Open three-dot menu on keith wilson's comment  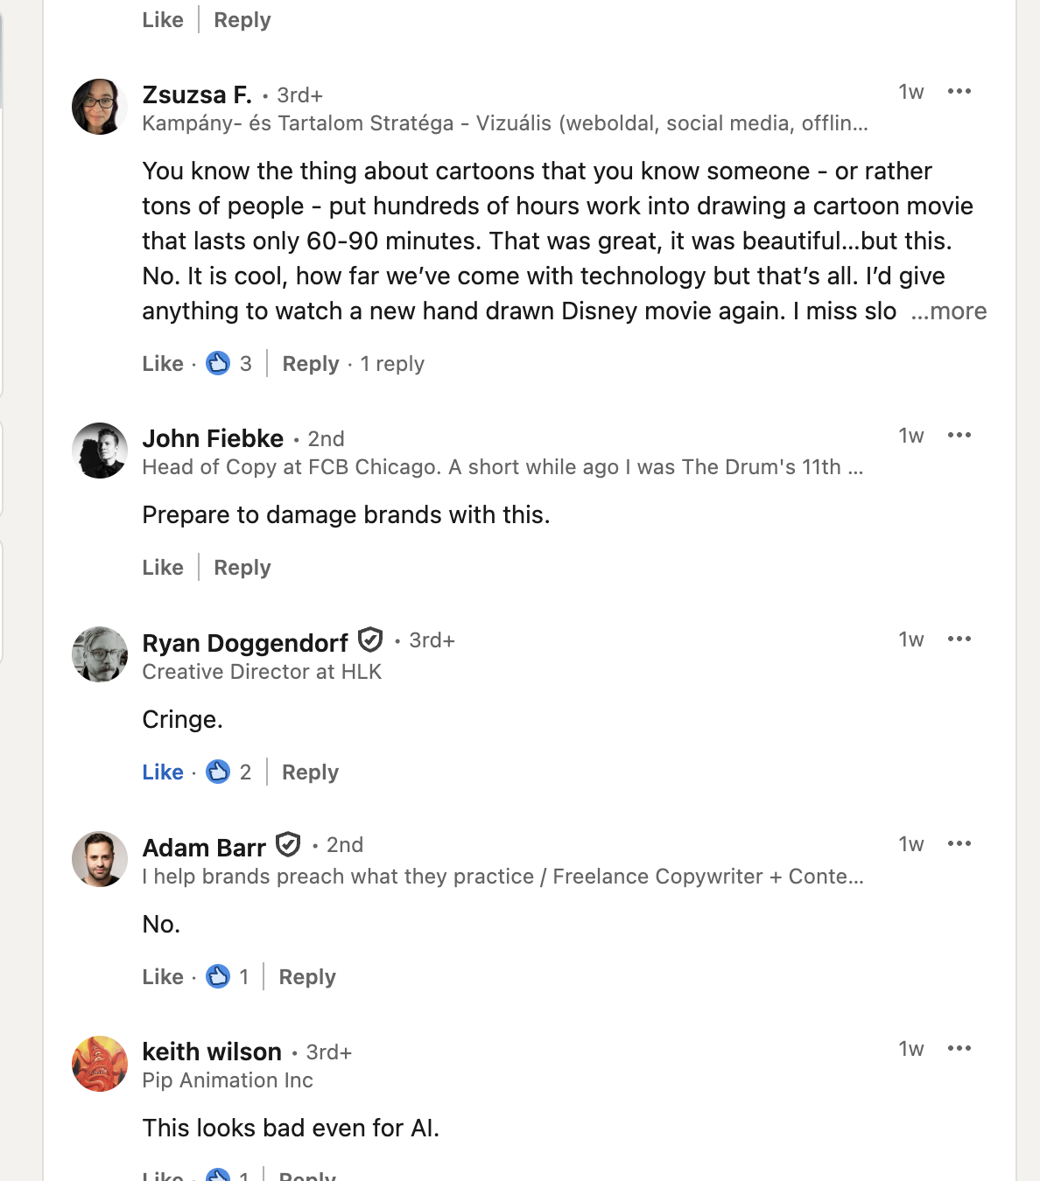[959, 1049]
